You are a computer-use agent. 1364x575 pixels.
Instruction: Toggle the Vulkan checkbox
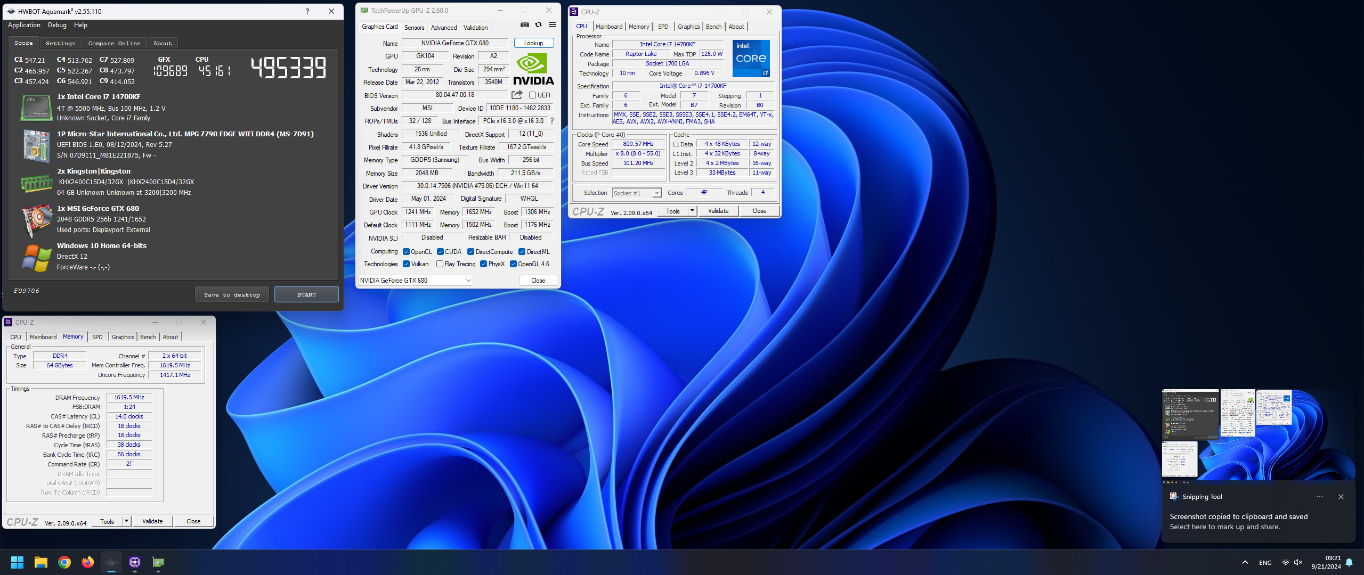(x=407, y=264)
